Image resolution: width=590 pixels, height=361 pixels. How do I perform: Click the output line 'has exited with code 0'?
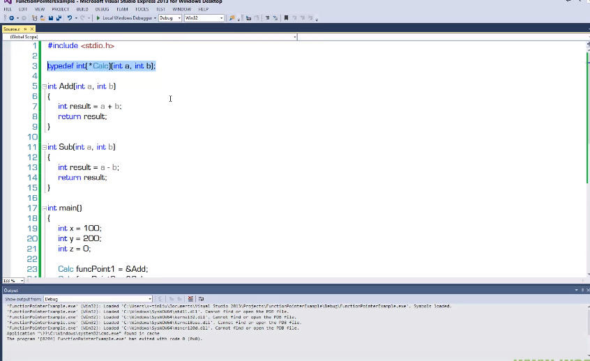tap(165, 339)
